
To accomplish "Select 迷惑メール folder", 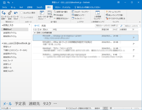I will pyautogui.click(x=7, y=68).
